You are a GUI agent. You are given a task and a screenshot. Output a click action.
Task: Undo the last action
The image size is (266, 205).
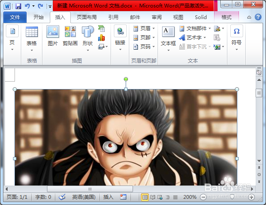pyautogui.click(x=27, y=6)
